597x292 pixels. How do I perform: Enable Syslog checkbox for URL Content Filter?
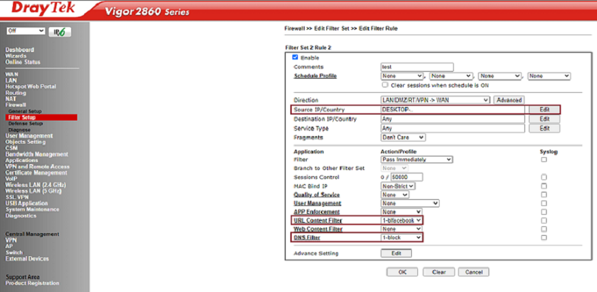click(x=544, y=220)
